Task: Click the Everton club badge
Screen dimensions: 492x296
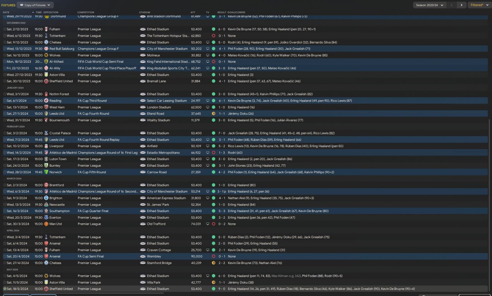Action: (47, 217)
